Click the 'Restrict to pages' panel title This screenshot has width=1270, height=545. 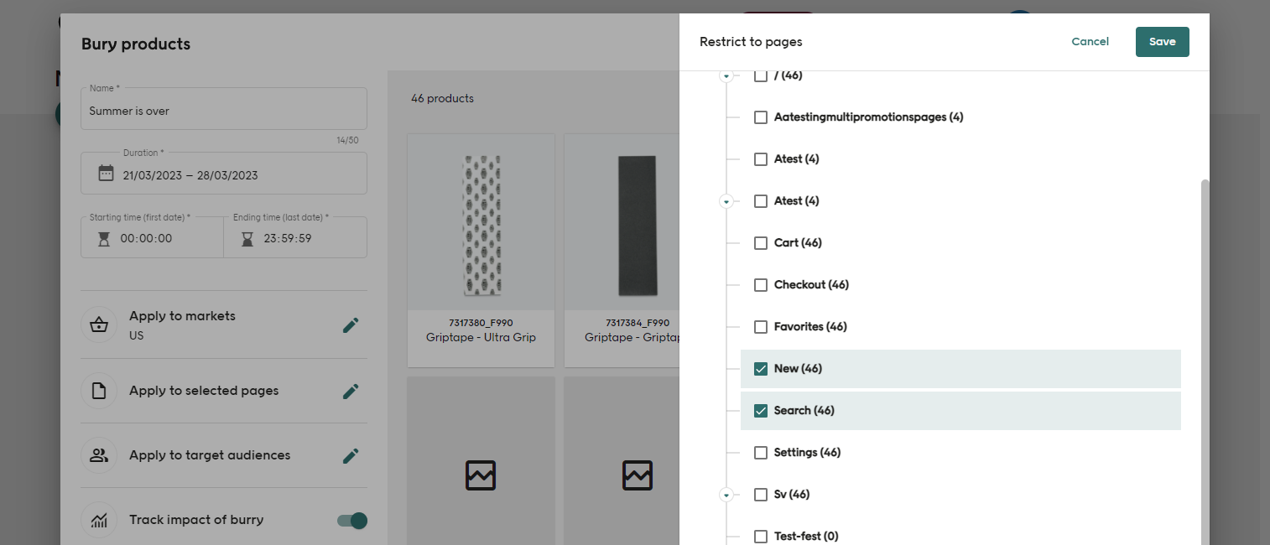pos(751,42)
